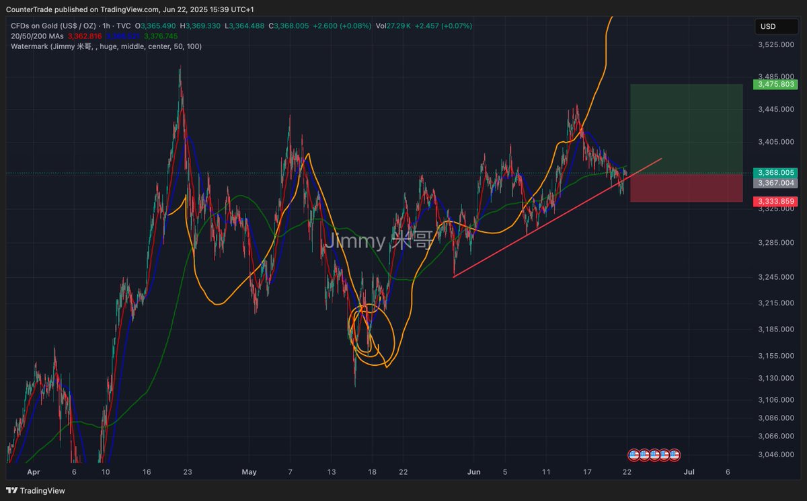Click the May label on time axis
The width and height of the screenshot is (807, 501).
(249, 472)
